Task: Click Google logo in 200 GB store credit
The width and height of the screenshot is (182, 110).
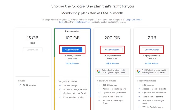Action: tap(99, 71)
